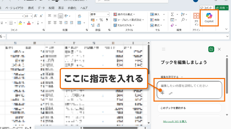Increase decimal places
Image resolution: width=231 pixels, height=129 pixels.
click(93, 25)
